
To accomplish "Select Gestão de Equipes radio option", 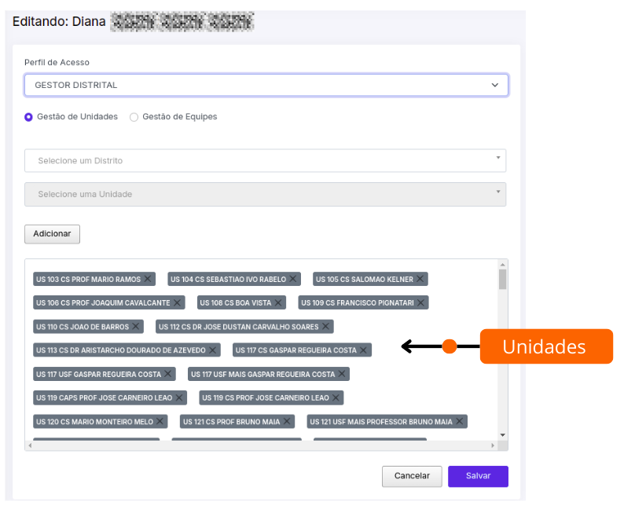I will pyautogui.click(x=134, y=117).
